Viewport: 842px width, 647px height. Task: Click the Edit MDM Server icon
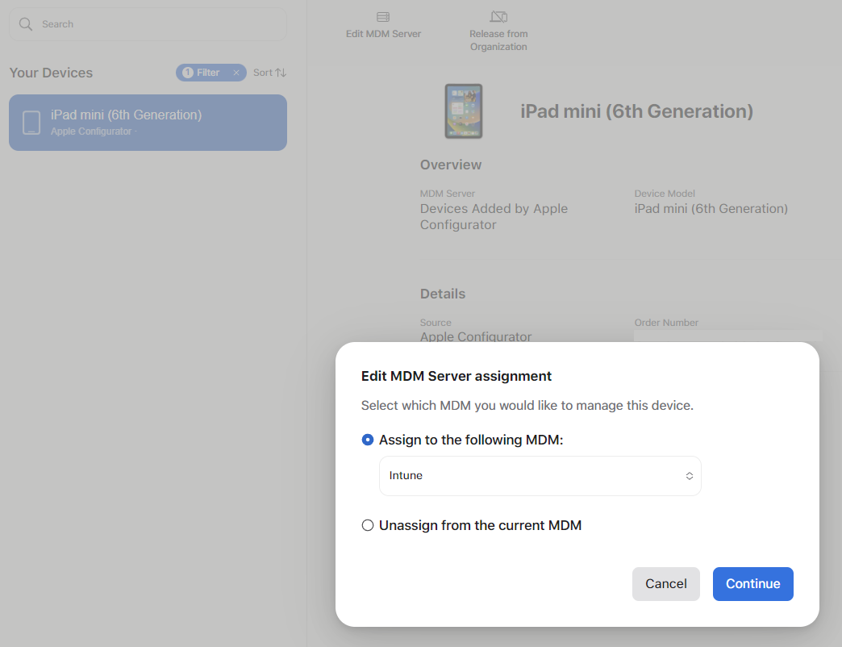(x=383, y=17)
